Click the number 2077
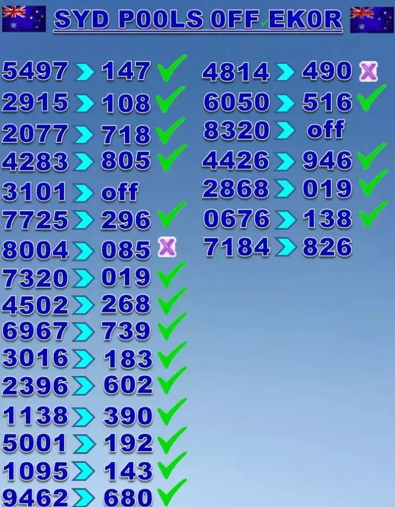The image size is (395, 507). (35, 134)
